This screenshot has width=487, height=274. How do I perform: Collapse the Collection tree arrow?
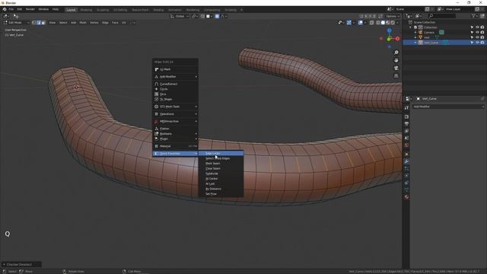tap(411, 27)
